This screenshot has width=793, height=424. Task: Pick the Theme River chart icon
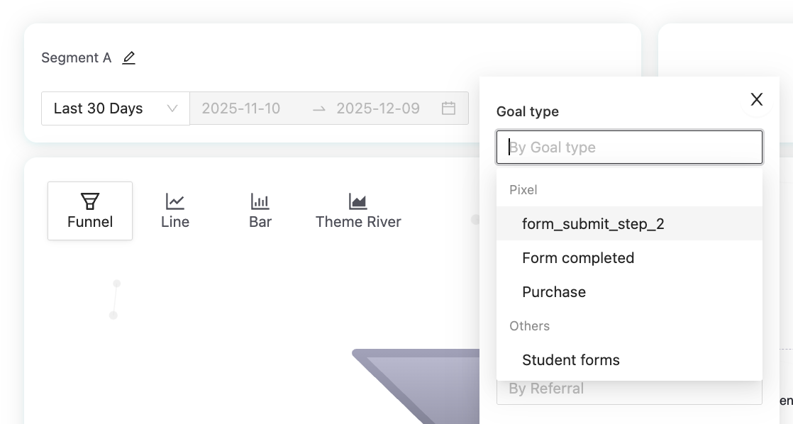point(358,201)
